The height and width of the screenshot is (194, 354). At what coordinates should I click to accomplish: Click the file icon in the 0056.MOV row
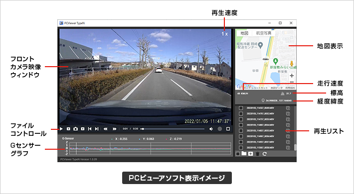tap(288, 136)
